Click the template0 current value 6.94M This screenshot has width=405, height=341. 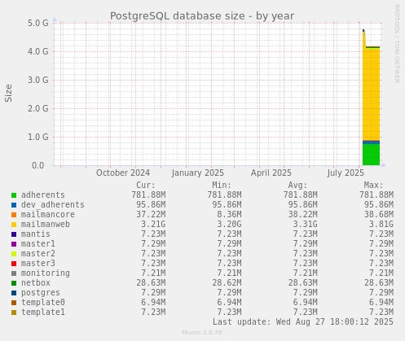coord(153,303)
